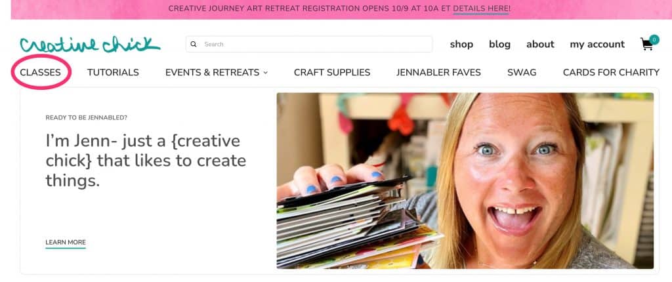
Task: Click the hero photo of Jenn
Action: pyautogui.click(x=465, y=181)
